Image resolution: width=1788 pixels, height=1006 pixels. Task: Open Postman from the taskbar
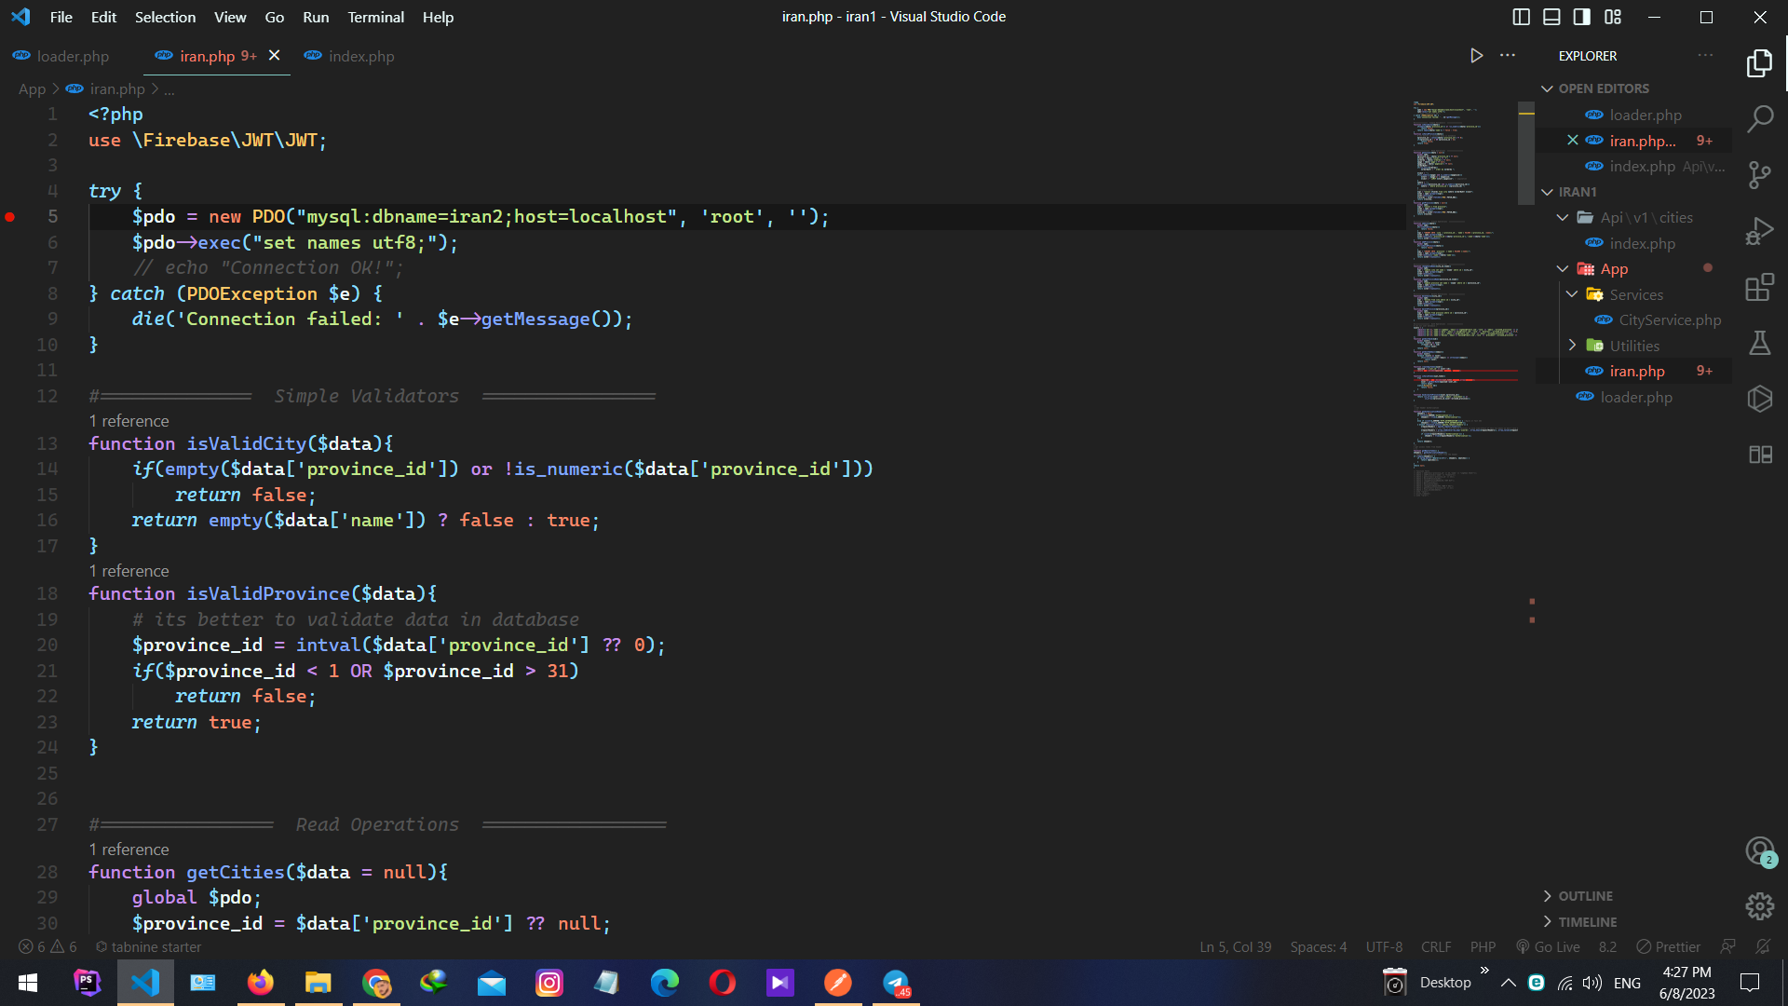coord(837,983)
